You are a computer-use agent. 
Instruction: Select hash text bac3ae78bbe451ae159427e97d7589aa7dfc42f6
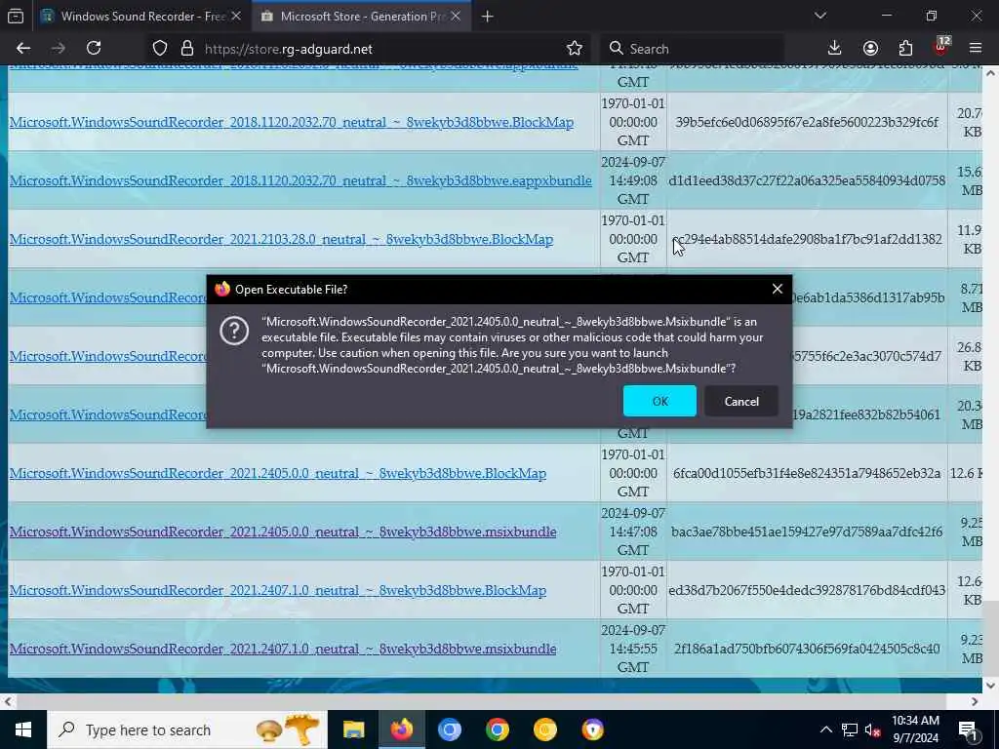click(807, 532)
